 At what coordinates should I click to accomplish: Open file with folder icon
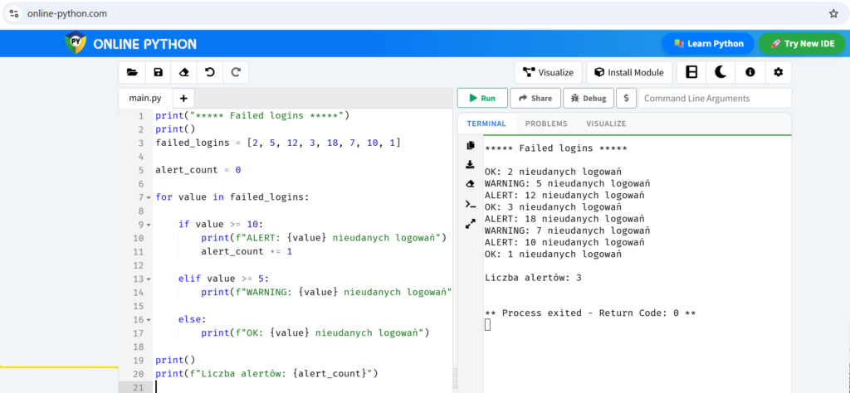tap(132, 72)
